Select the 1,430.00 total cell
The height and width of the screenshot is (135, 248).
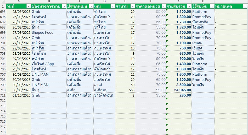179,64
